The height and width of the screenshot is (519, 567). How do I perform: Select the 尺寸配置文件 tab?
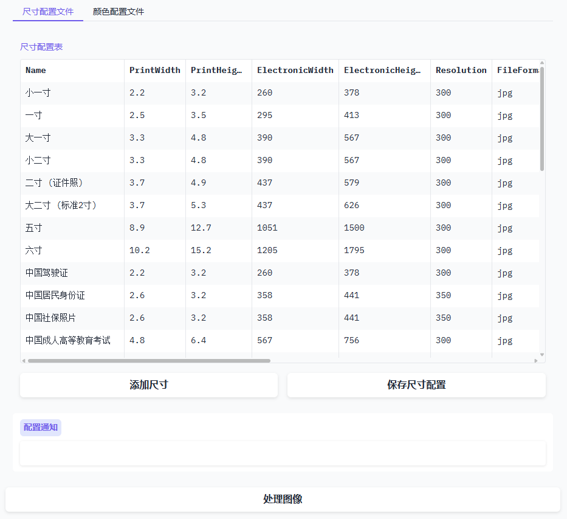pyautogui.click(x=48, y=12)
